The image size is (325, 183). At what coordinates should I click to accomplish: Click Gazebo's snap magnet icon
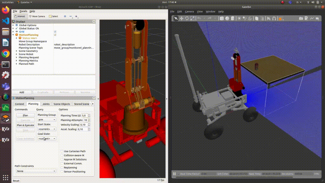coord(274,18)
